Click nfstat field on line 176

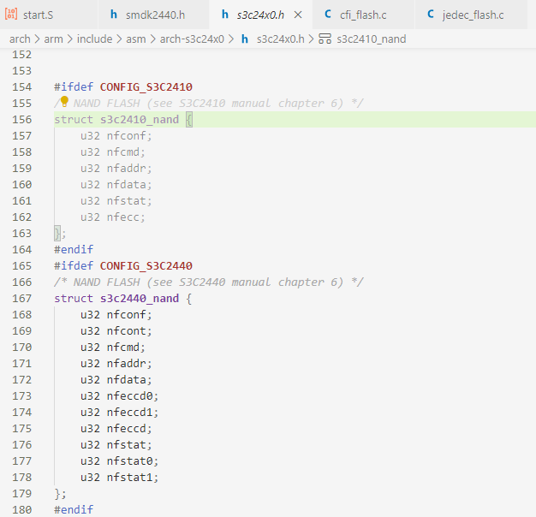point(126,444)
